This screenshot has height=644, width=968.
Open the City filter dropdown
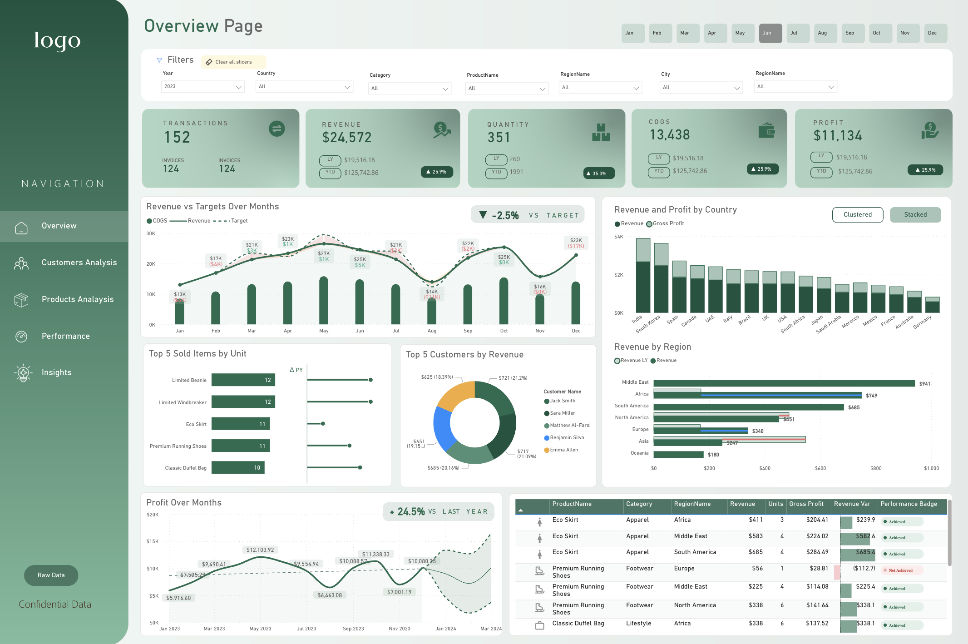click(701, 88)
